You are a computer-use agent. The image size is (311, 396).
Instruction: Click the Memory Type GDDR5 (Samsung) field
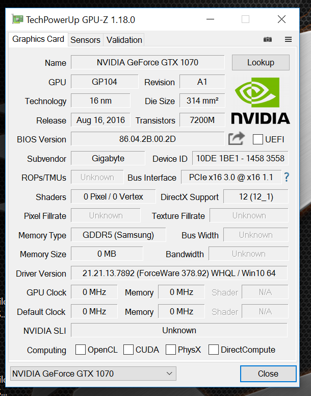[118, 235]
